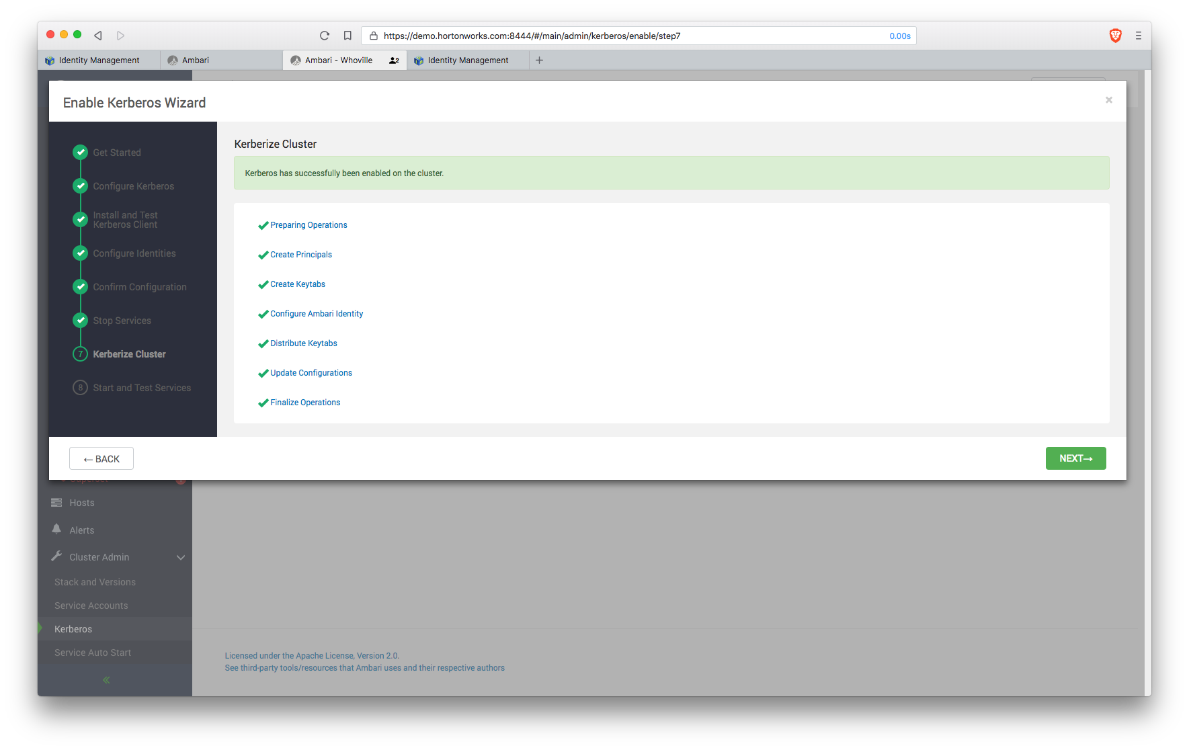Click the browser back arrow
The width and height of the screenshot is (1189, 750).
(98, 36)
